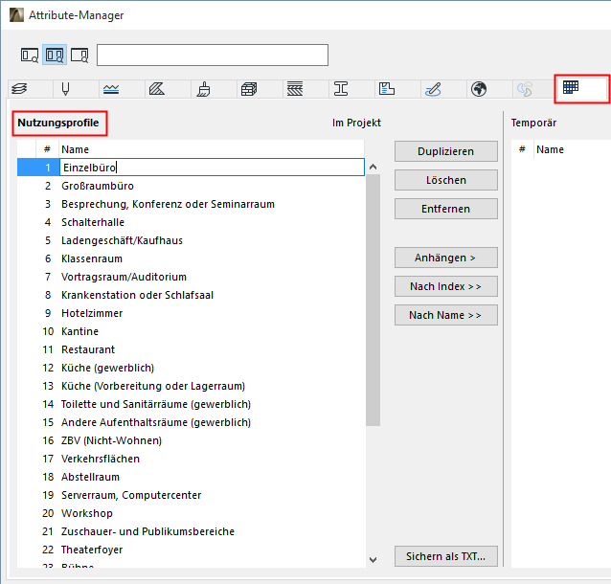The height and width of the screenshot is (584, 611).
Task: Select Serverraum, Computercenter row
Action: tap(191, 495)
